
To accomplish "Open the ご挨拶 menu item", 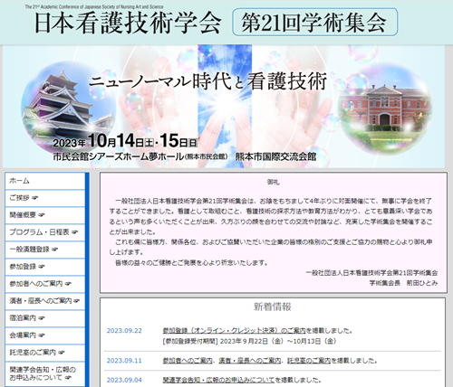I will 45,198.
